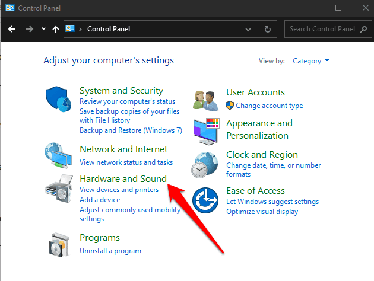Expand the recent locations chevron
Screen dimensions: 374x281
(x=43, y=28)
